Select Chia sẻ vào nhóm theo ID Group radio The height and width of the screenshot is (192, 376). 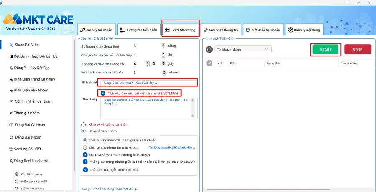[x=85, y=147]
